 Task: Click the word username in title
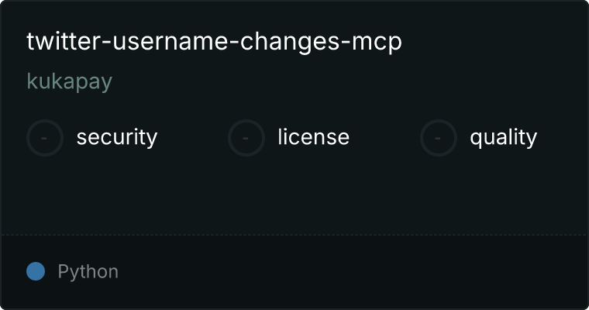coord(170,41)
